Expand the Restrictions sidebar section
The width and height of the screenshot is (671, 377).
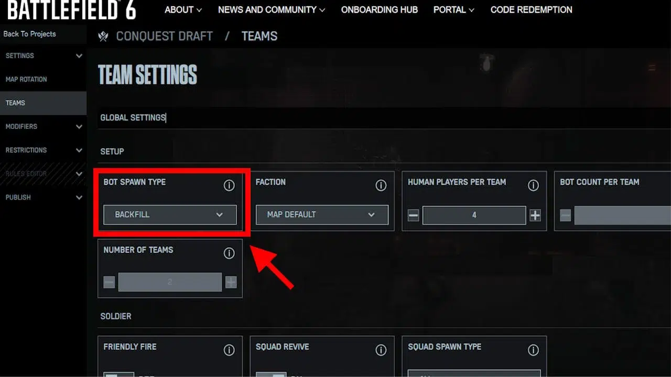tap(79, 150)
